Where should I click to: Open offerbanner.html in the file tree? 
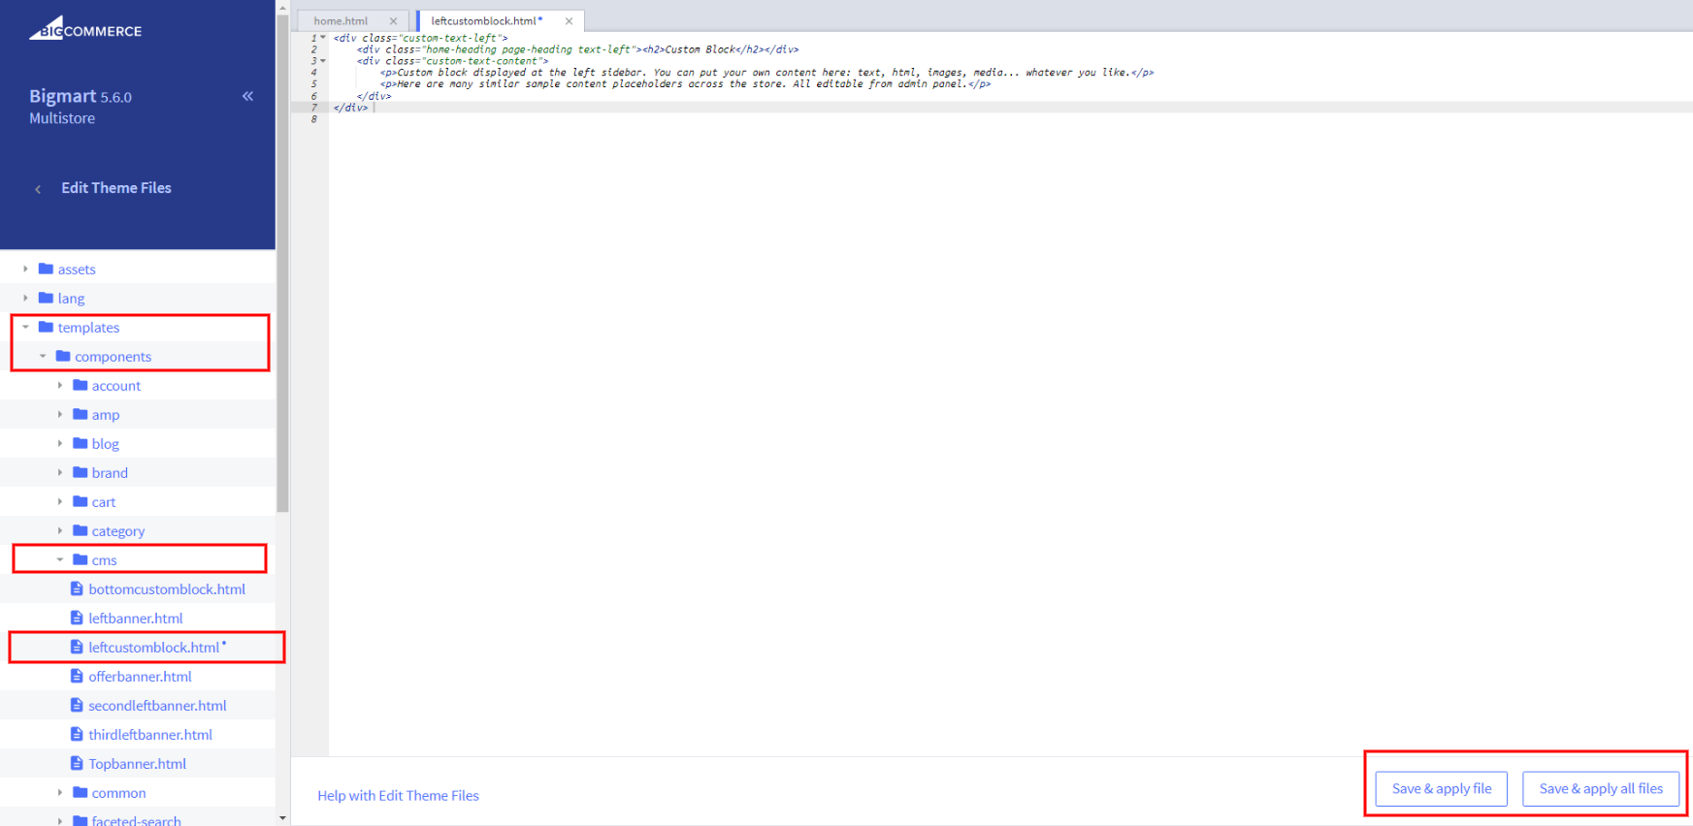140,677
